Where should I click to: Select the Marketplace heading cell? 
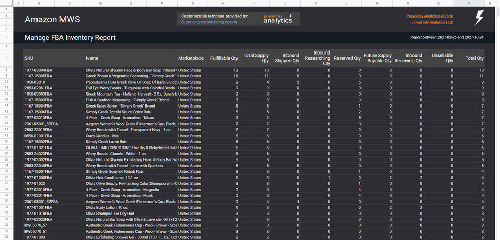[x=191, y=58]
